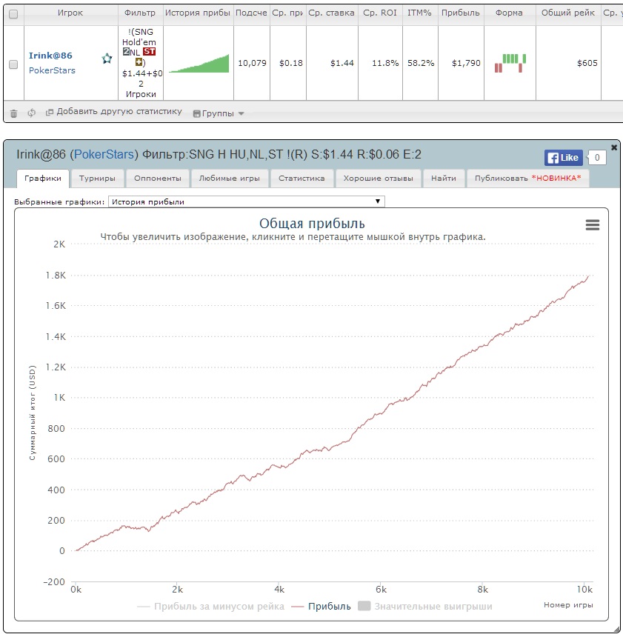Image resolution: width=623 pixels, height=637 pixels.
Task: Switch to the Графики tab
Action: tap(43, 179)
